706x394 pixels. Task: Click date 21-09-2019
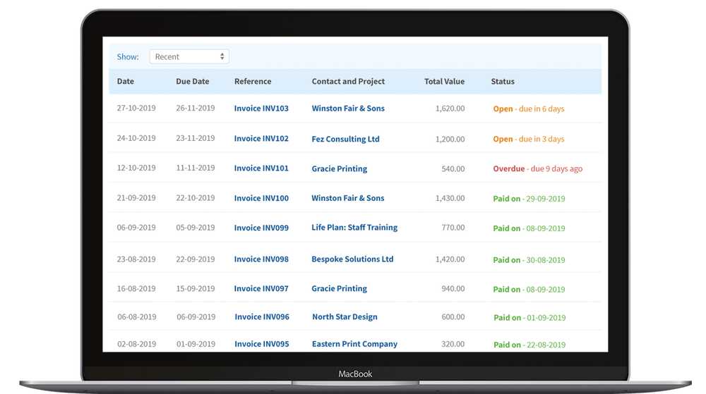[136, 197]
